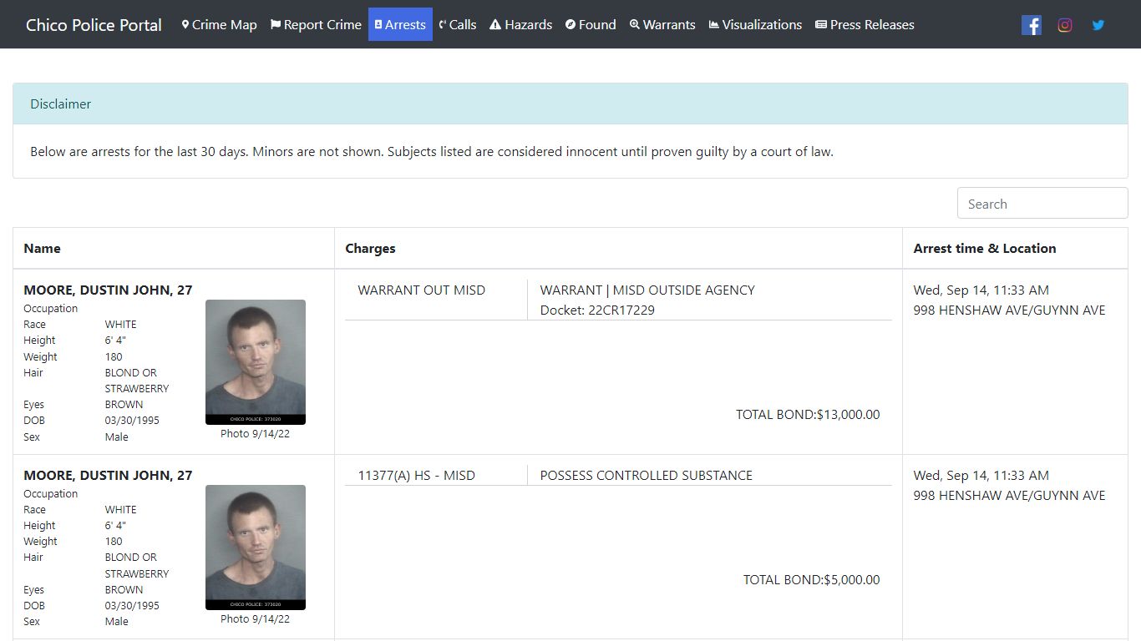Open the mugshot in the warrant arrest row
This screenshot has height=641, width=1141.
click(256, 362)
